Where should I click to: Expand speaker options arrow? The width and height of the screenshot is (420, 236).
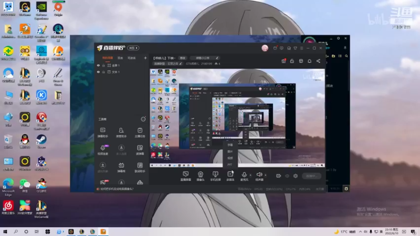click(266, 175)
